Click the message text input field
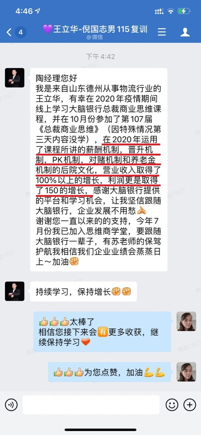201x435 pixels. pos(91,405)
